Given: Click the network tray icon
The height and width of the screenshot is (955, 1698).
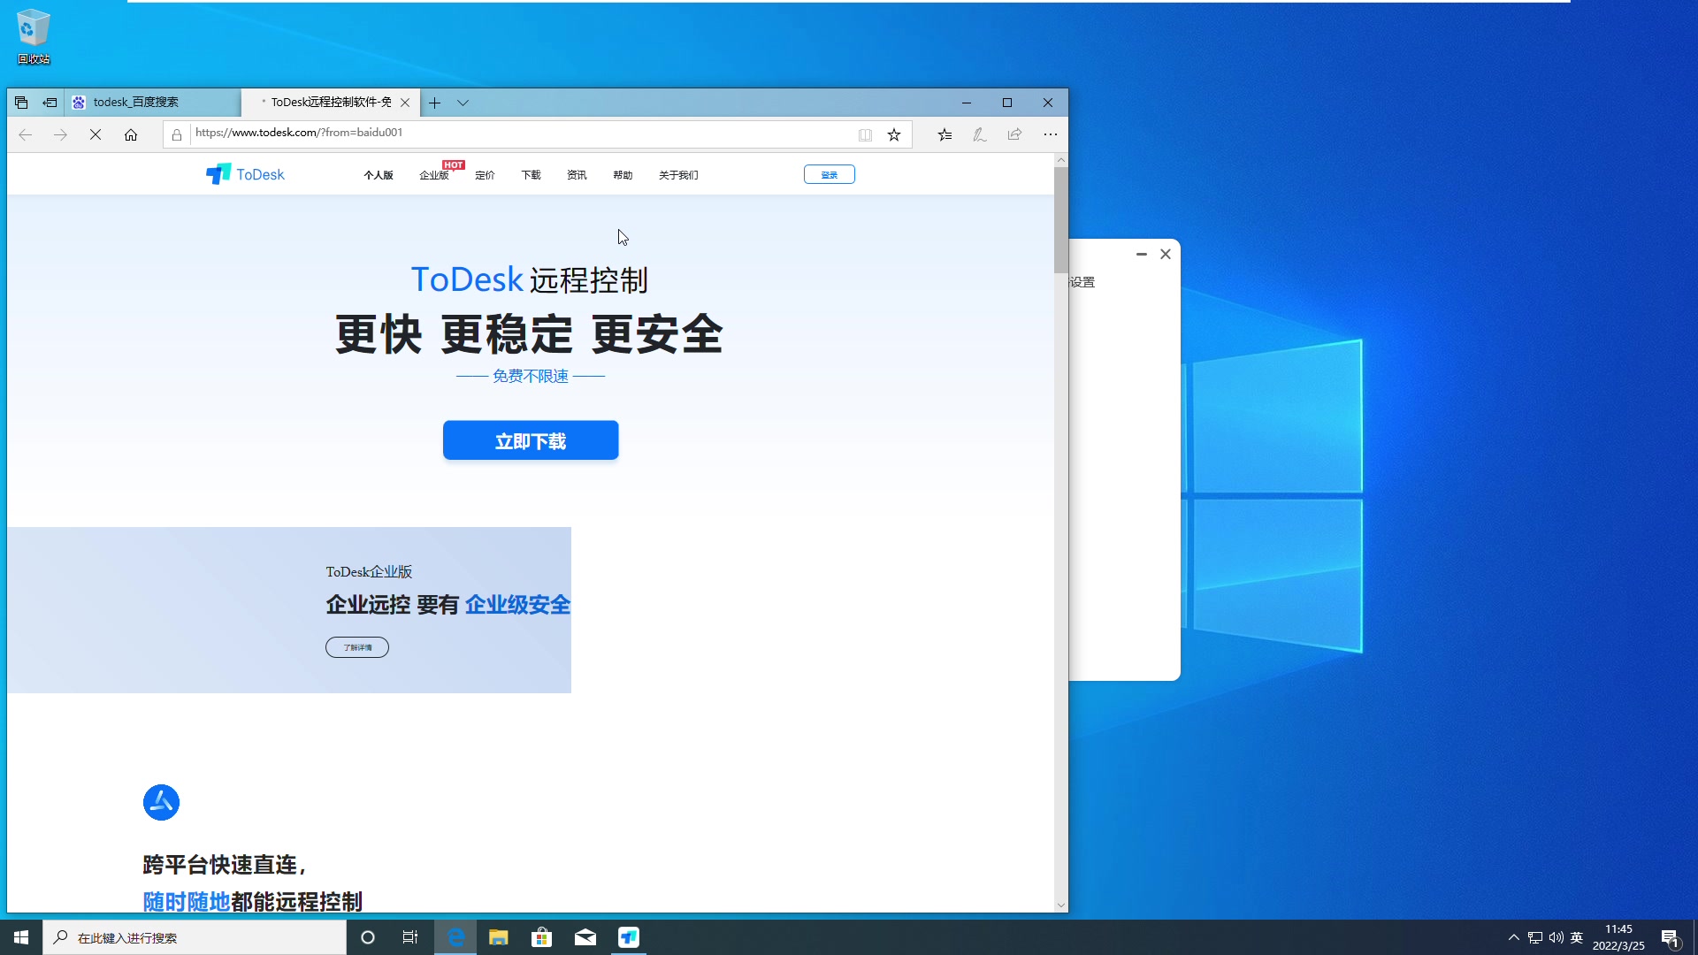Looking at the screenshot, I should tap(1535, 937).
